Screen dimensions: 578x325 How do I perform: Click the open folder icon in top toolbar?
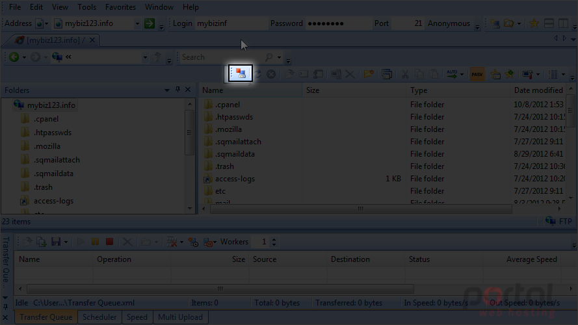coord(509,23)
